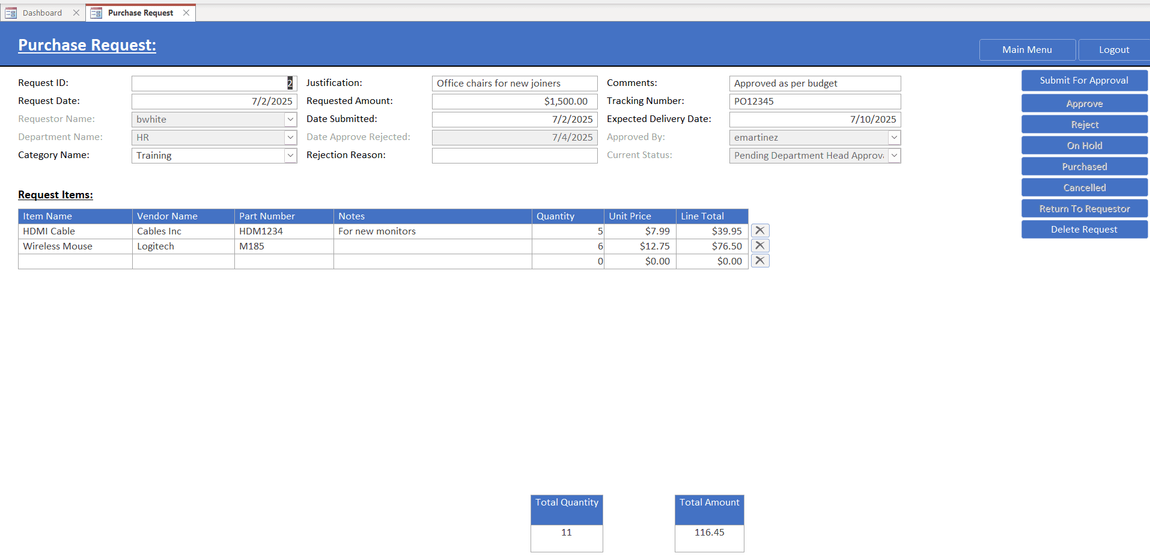Open the Requestor Name dropdown
The height and width of the screenshot is (556, 1150).
[x=291, y=119]
